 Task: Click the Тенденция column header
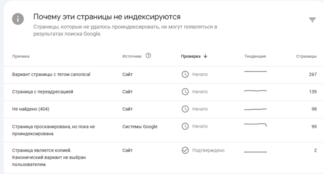[x=255, y=56]
